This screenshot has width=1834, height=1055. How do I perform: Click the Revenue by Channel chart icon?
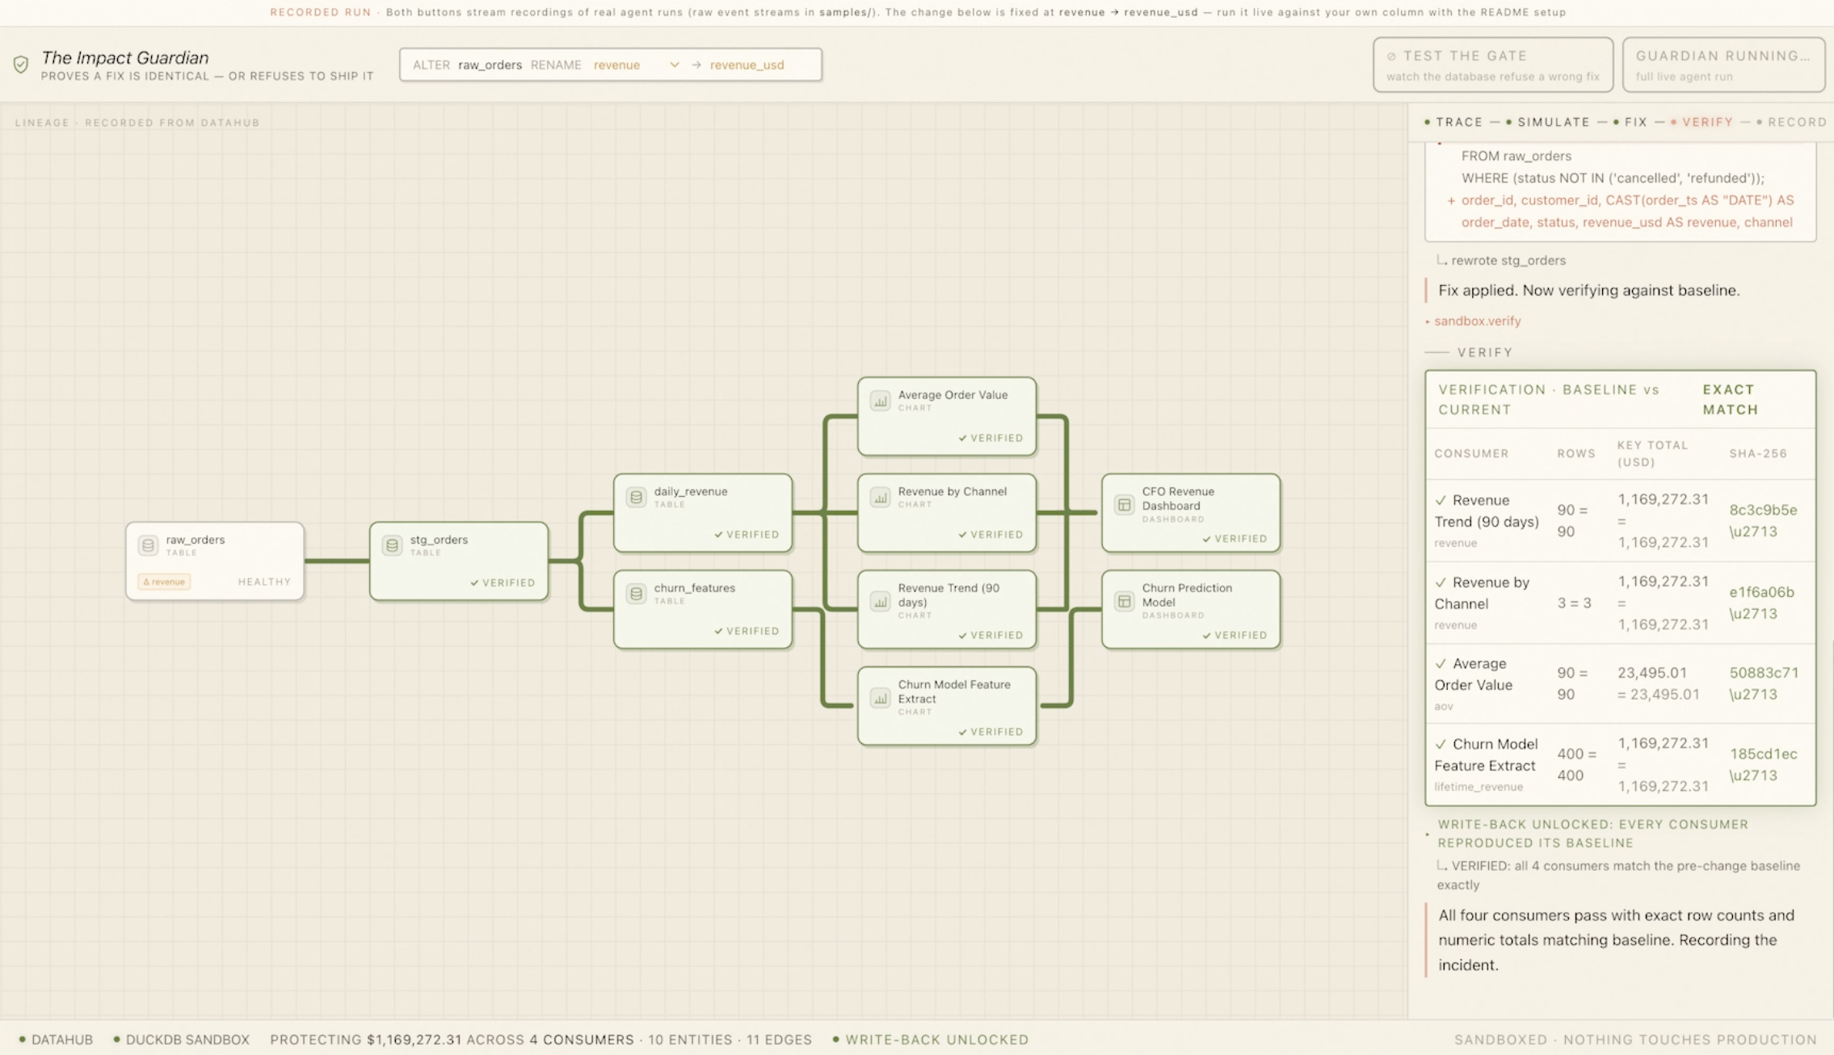point(880,497)
